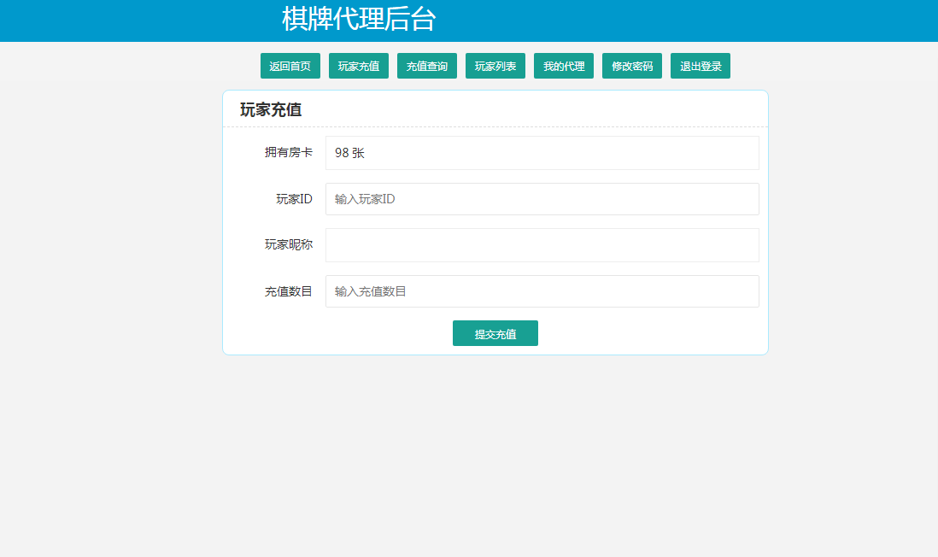Click the 玩家昵称 label text
Screen dimensions: 938x557
tap(290, 244)
